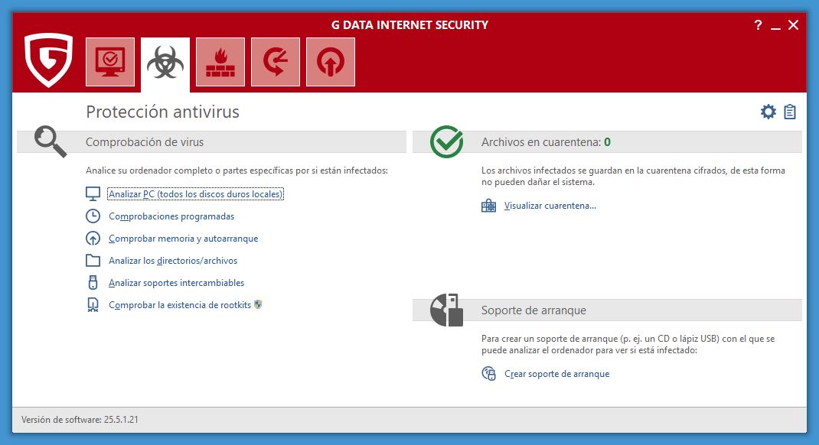819x445 pixels.
Task: Close the G DATA window
Action: [794, 25]
